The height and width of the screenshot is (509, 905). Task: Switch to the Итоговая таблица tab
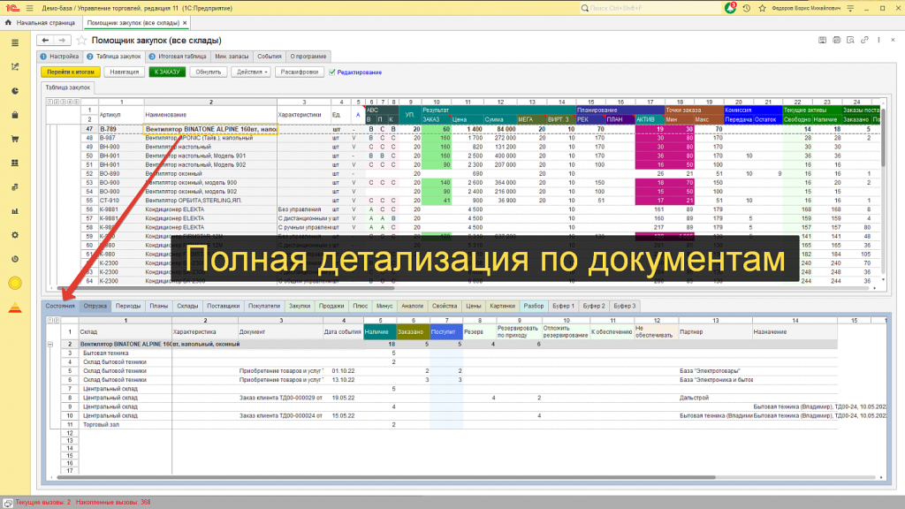(178, 57)
